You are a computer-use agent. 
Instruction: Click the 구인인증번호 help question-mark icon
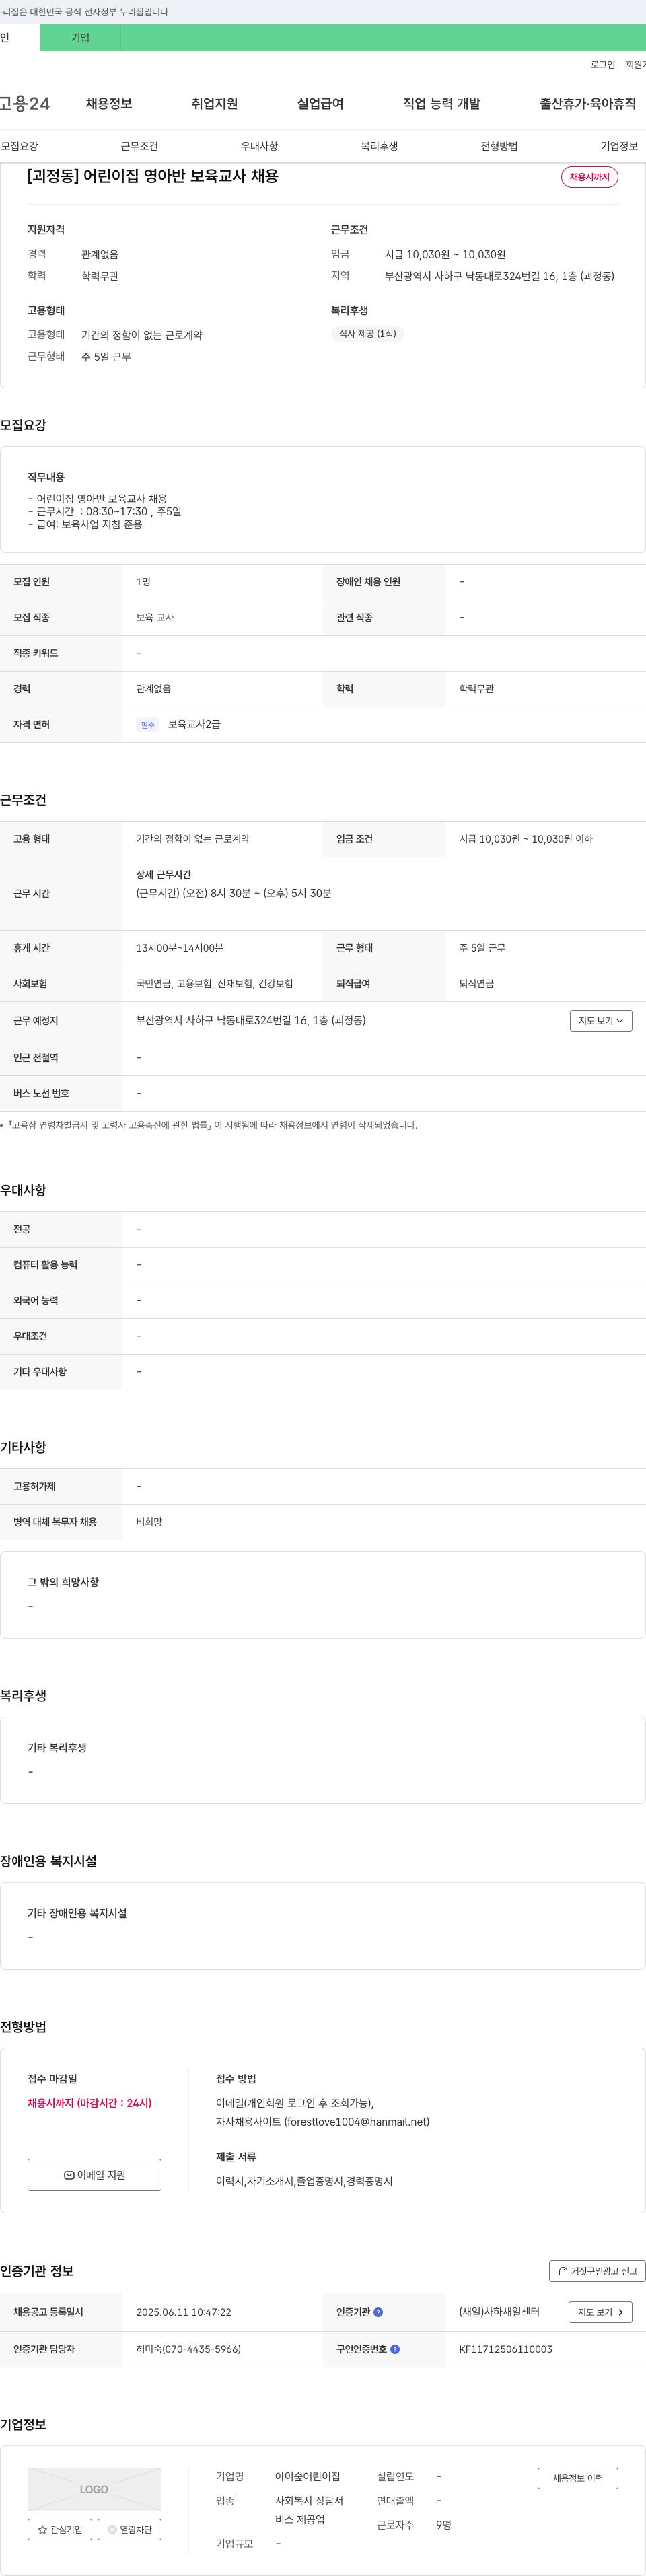(395, 2349)
